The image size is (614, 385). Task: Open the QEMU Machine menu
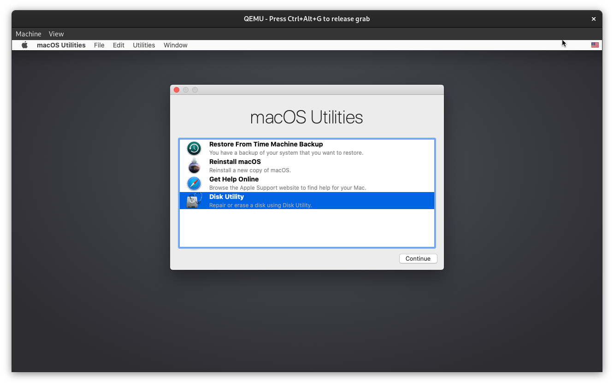click(28, 34)
